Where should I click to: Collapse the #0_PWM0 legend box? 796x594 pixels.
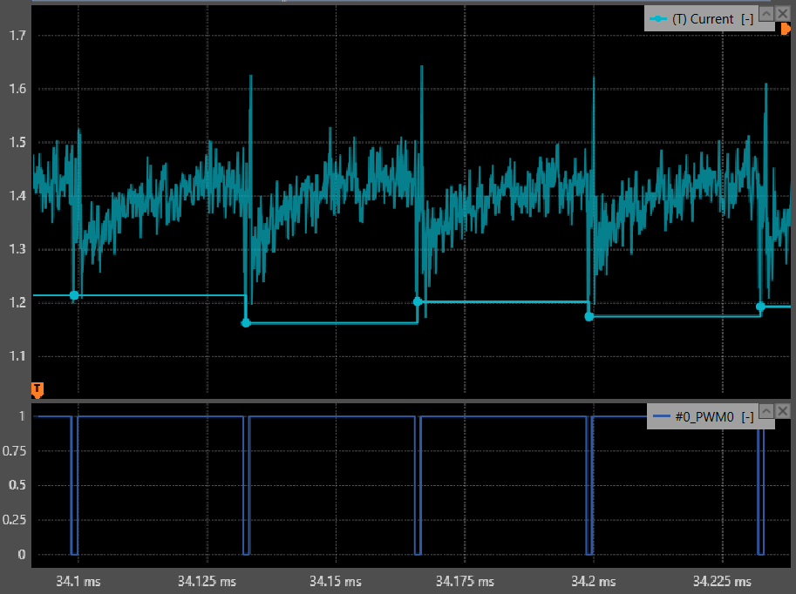pos(766,411)
